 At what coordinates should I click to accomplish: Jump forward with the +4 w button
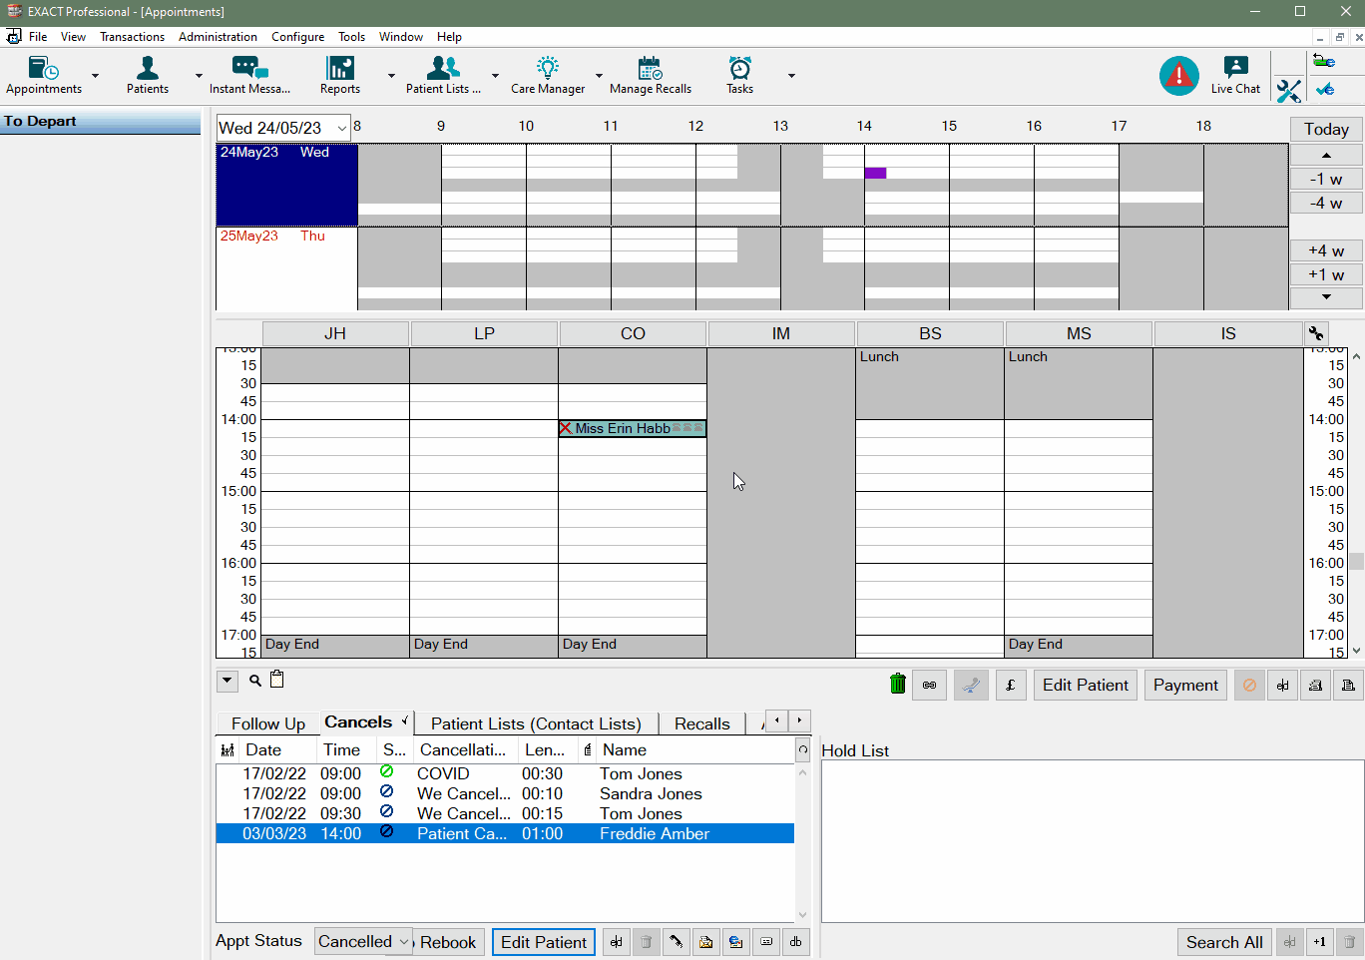point(1325,250)
